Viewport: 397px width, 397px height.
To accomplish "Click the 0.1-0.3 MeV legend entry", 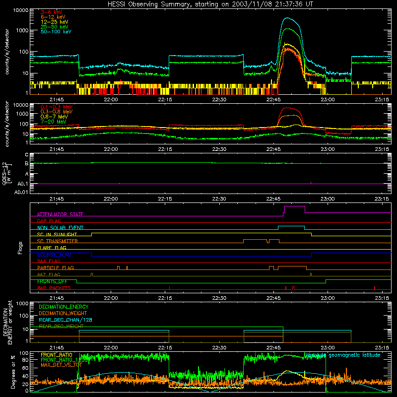I will [x=57, y=107].
